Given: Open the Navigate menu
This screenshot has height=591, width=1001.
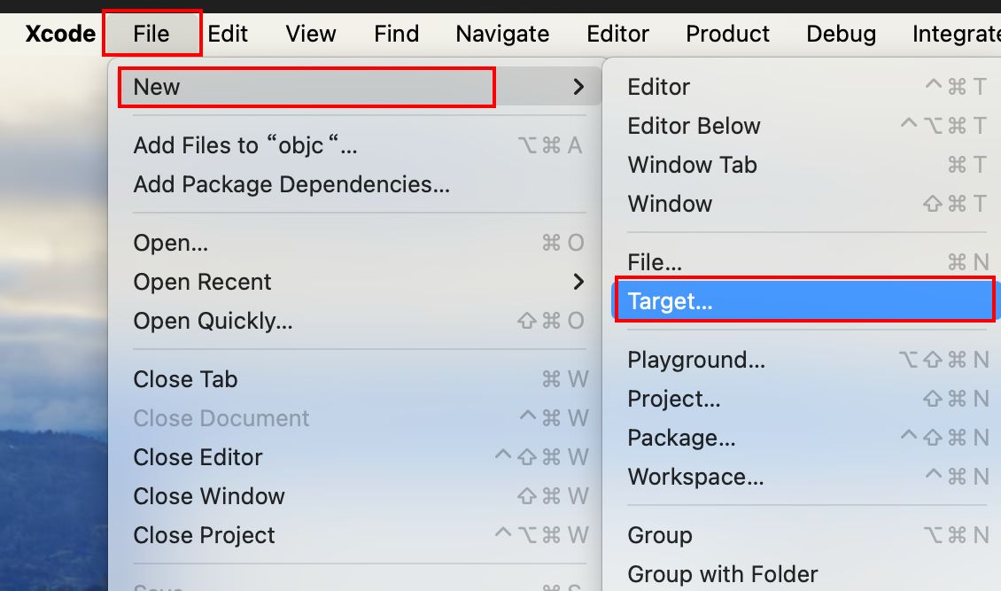Looking at the screenshot, I should point(502,35).
